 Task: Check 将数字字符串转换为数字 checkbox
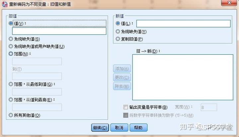[x=125, y=115]
